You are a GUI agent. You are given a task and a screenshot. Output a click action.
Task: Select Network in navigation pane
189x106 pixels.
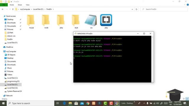9,96
